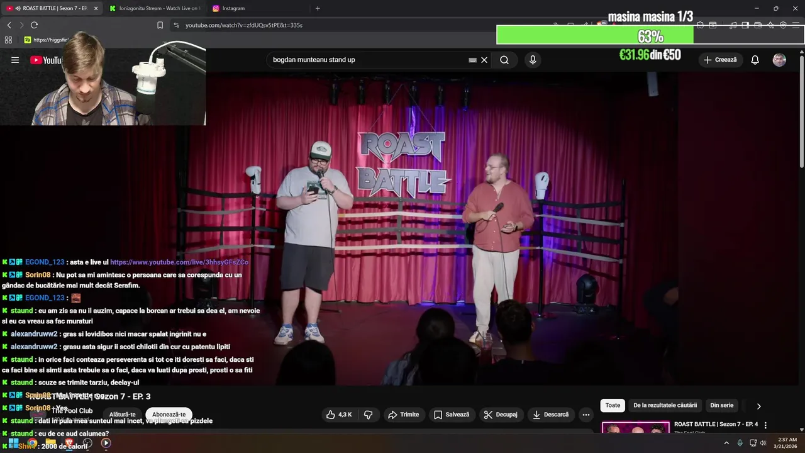The image size is (805, 453).
Task: Open the browser extensions puzzle icon
Action: pyautogui.click(x=699, y=25)
